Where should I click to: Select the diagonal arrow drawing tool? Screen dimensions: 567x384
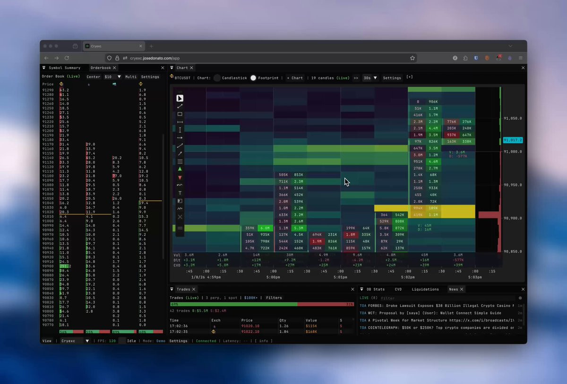(180, 154)
